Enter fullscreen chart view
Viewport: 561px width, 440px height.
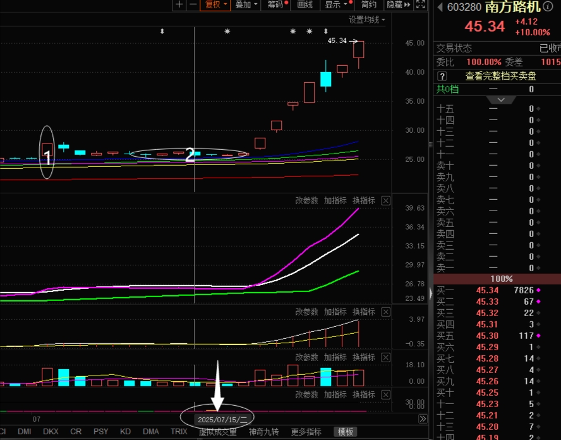click(x=421, y=4)
